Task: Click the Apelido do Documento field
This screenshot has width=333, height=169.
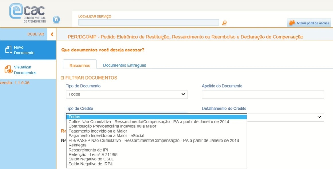Action: (x=263, y=95)
